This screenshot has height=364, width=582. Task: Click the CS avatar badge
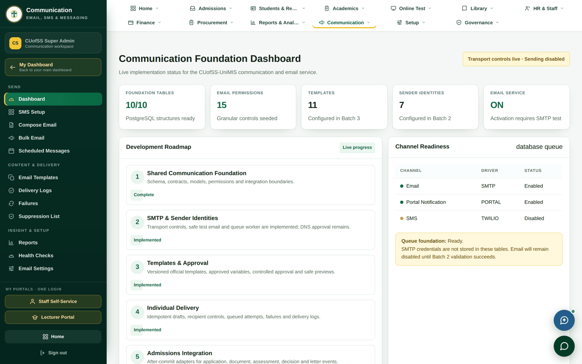pyautogui.click(x=15, y=43)
